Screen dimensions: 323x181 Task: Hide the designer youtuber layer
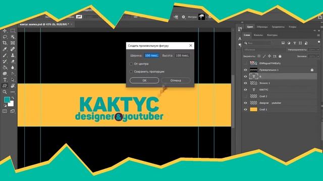point(245,103)
